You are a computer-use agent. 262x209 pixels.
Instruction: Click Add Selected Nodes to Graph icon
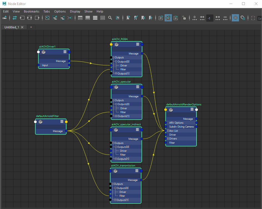55,18
